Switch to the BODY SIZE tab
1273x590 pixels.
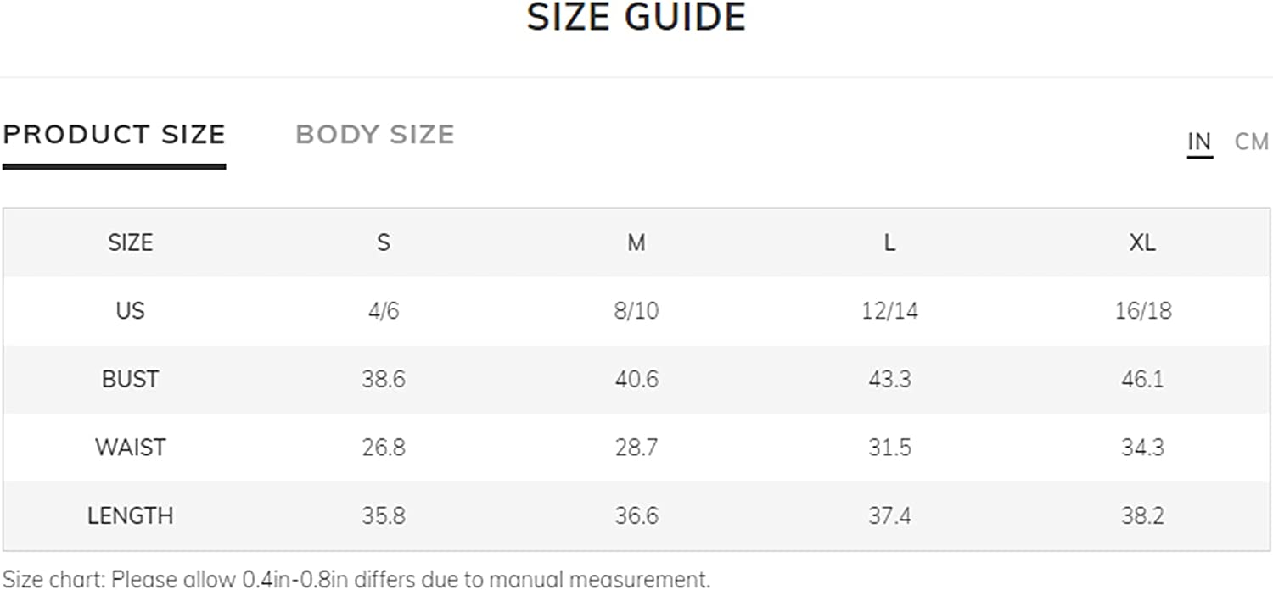[375, 135]
